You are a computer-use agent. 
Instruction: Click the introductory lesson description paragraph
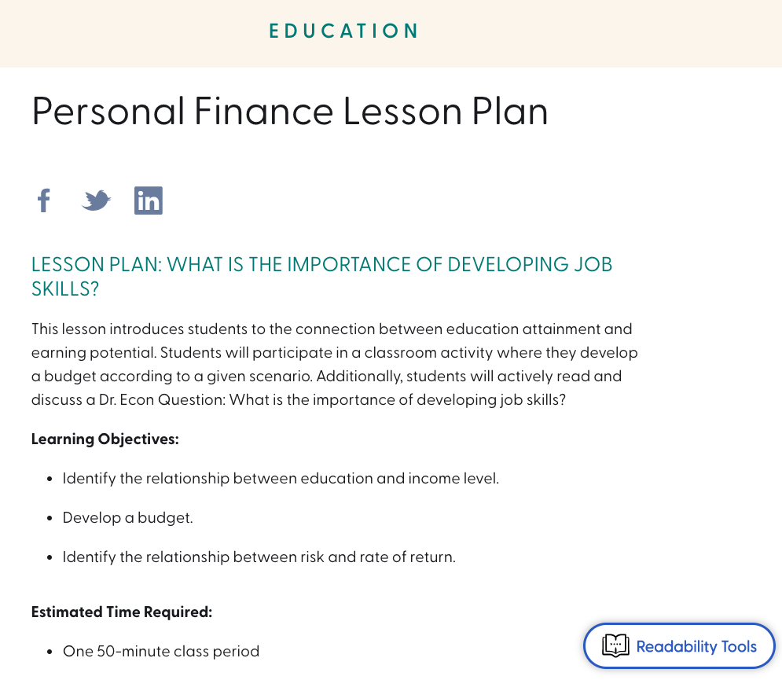334,364
